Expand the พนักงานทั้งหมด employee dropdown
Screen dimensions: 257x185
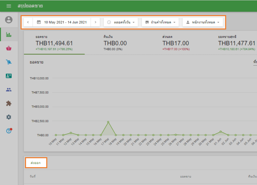click(x=203, y=22)
